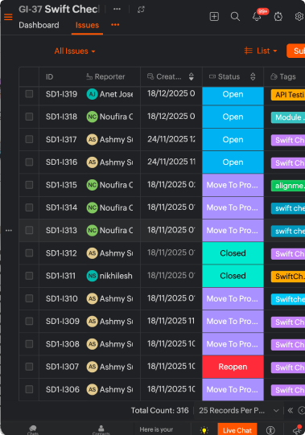Click the more tabs orange ellipsis
The height and width of the screenshot is (435, 305).
pyautogui.click(x=115, y=25)
